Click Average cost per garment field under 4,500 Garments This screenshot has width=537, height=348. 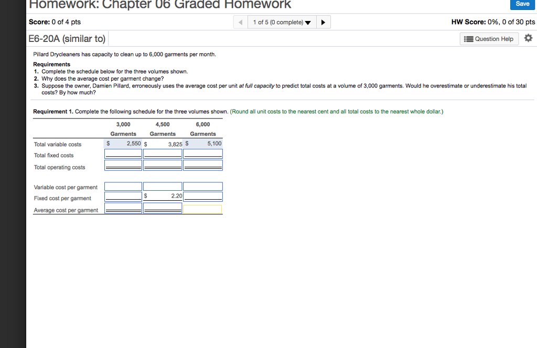(163, 209)
